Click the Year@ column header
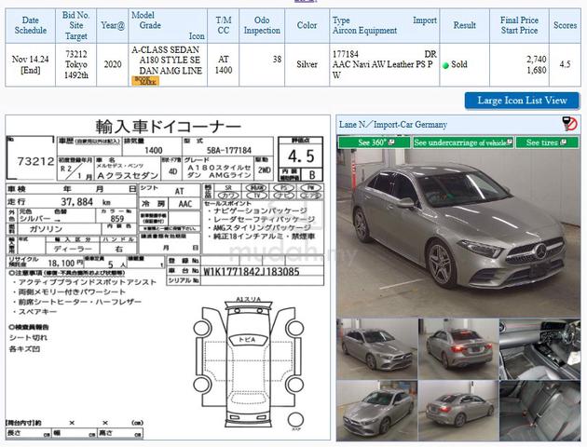 click(x=113, y=25)
